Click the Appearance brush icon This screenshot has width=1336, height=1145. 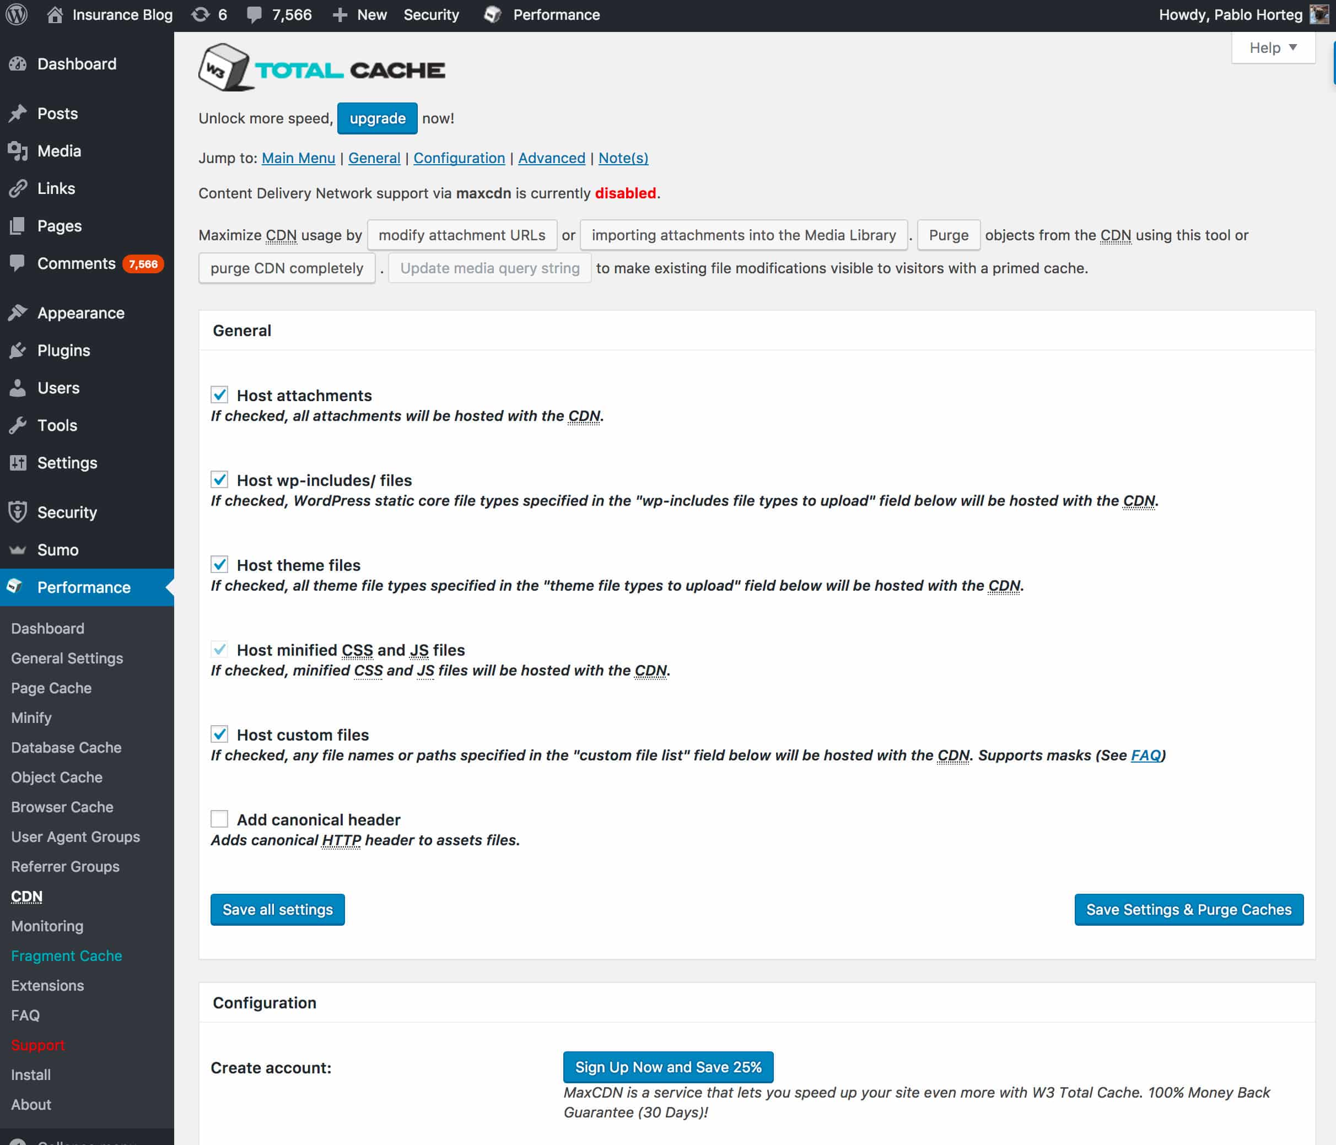point(18,312)
